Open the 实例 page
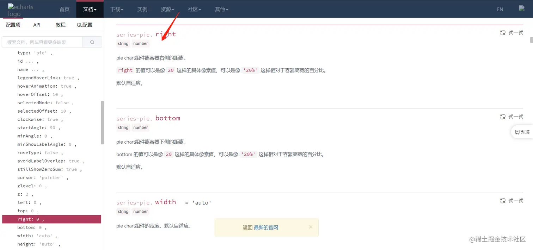 [x=142, y=9]
